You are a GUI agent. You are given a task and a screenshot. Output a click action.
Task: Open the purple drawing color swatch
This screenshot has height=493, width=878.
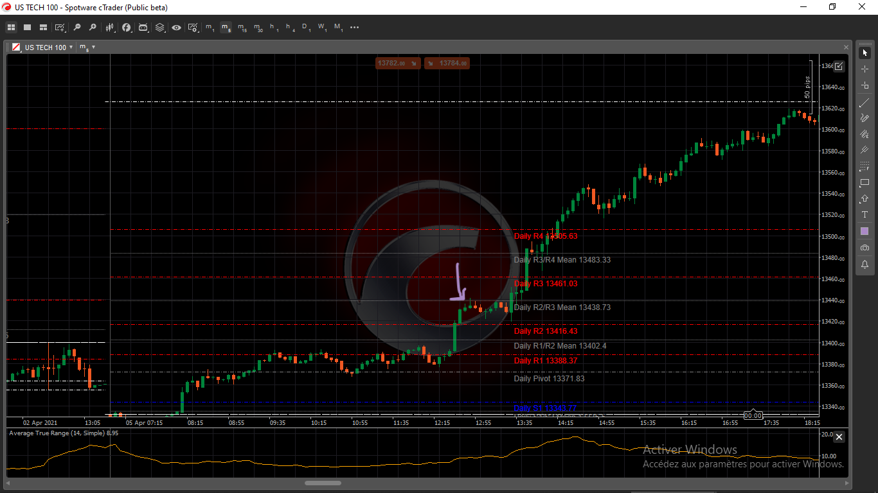[x=865, y=231]
